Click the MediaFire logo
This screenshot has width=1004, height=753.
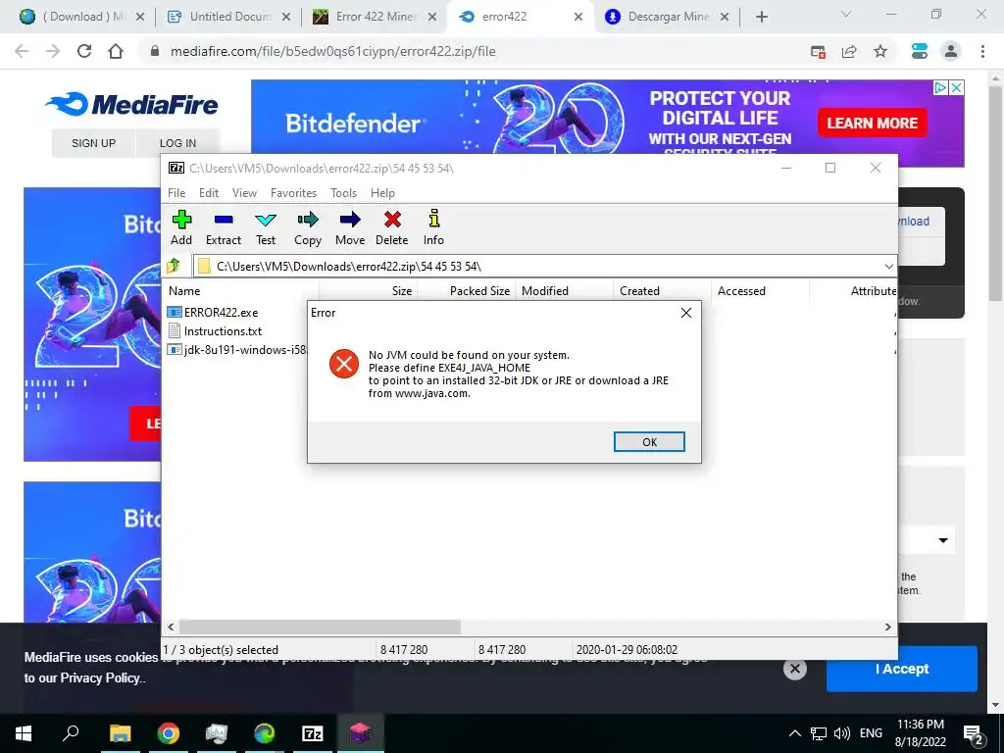click(x=131, y=104)
